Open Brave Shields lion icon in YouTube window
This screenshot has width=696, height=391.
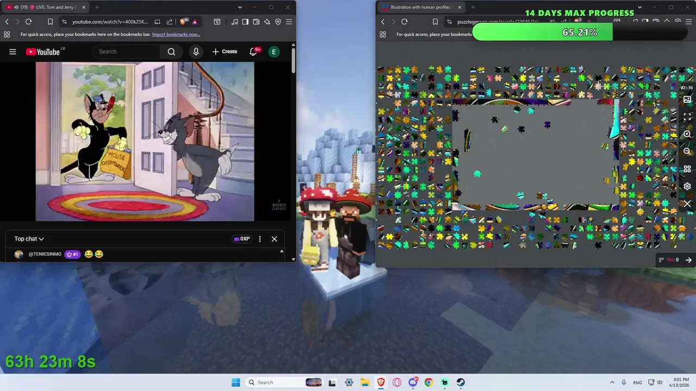point(183,22)
